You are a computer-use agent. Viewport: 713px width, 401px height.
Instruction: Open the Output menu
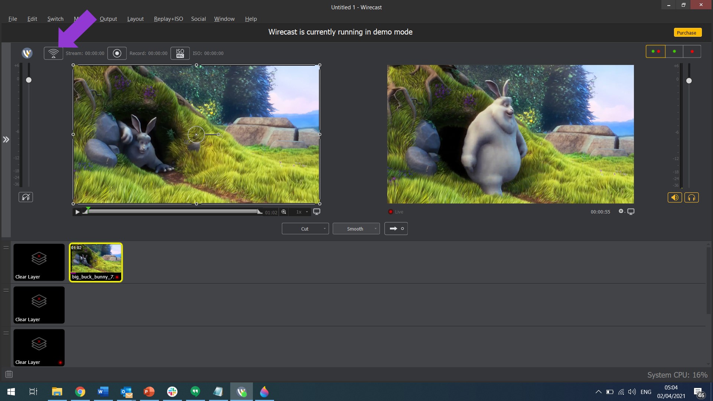pos(108,19)
